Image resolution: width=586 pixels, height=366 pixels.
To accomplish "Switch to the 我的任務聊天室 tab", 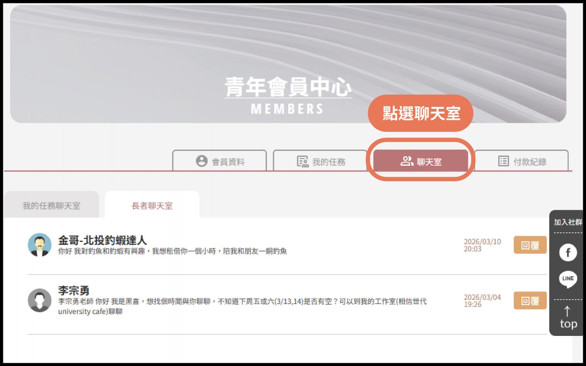I will tap(52, 206).
